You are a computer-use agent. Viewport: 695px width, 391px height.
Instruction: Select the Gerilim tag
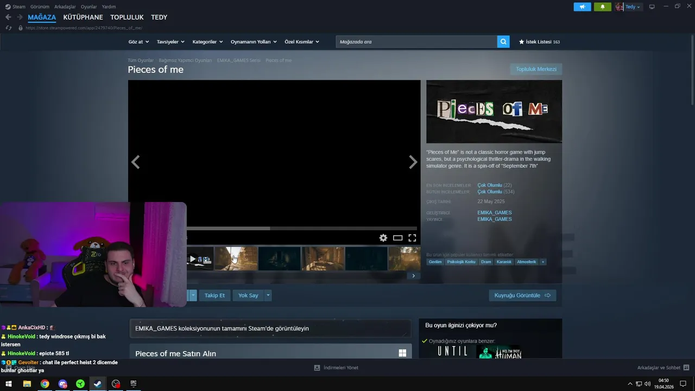tap(435, 262)
